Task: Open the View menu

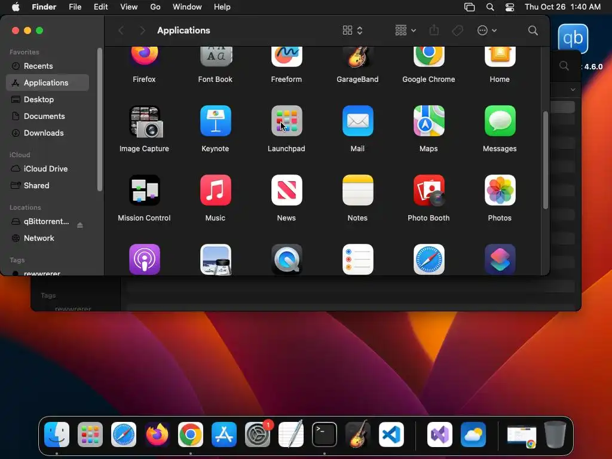Action: point(129,7)
